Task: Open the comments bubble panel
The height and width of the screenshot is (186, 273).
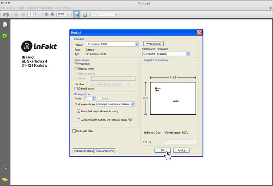Action: coord(5,179)
